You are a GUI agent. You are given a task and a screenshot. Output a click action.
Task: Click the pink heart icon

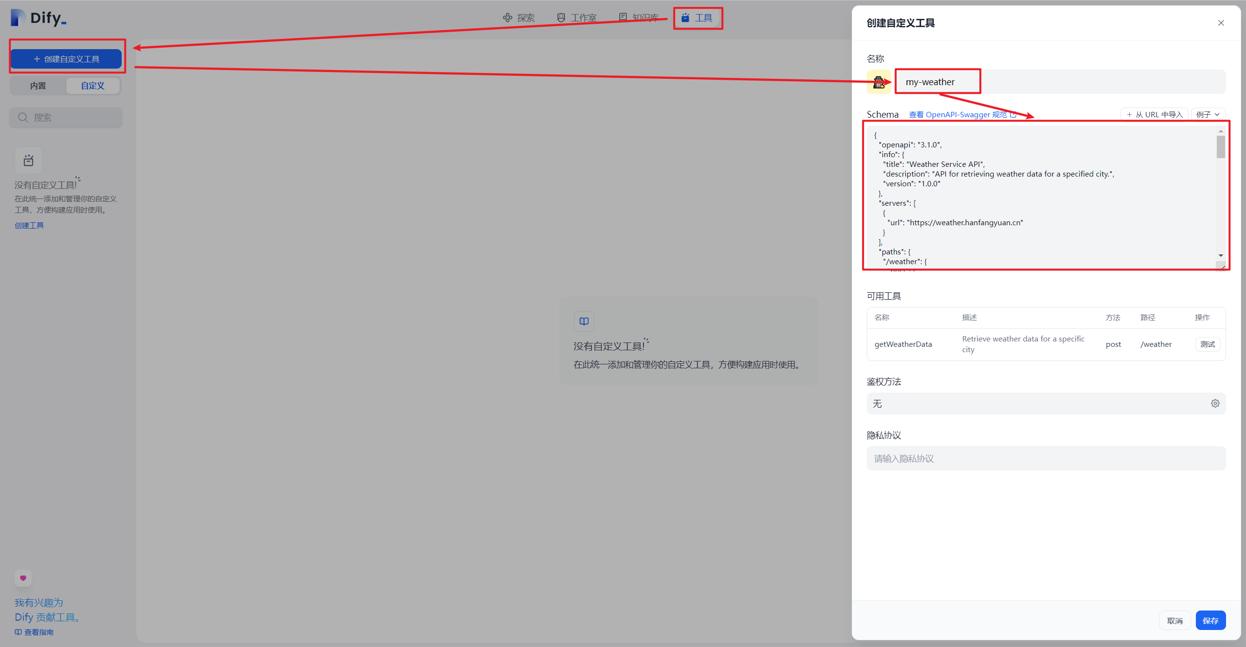pyautogui.click(x=23, y=578)
